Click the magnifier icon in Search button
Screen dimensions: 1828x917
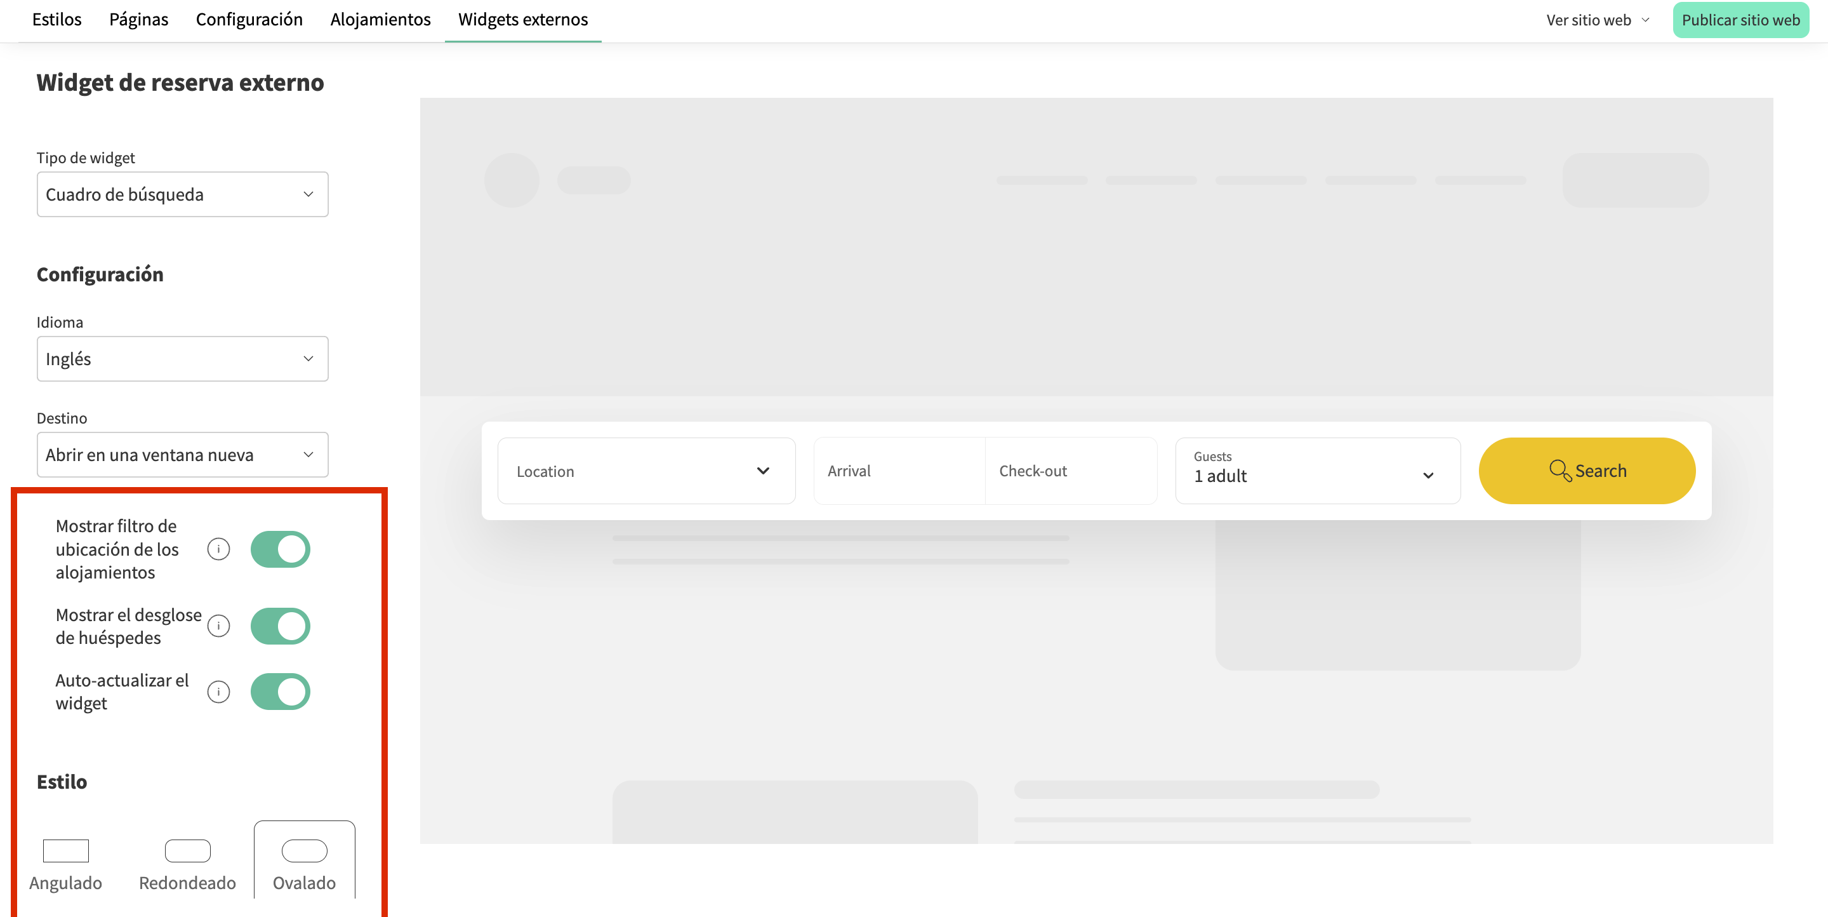[x=1560, y=471]
